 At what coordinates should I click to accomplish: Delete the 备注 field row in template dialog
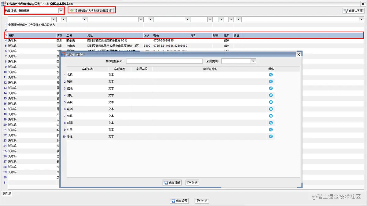pyautogui.click(x=271, y=136)
